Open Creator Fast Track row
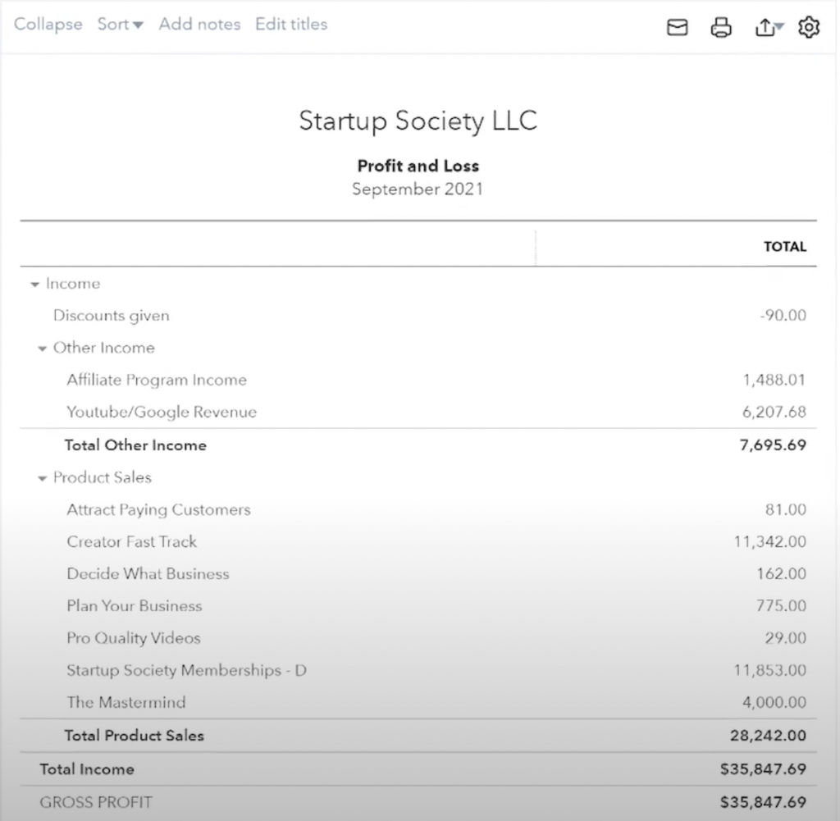This screenshot has height=821, width=840. coord(132,541)
